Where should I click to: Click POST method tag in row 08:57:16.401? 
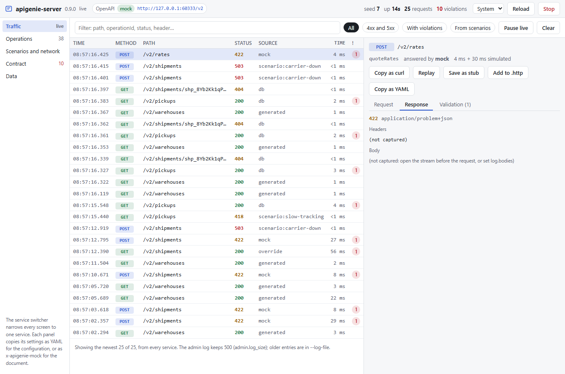click(125, 78)
